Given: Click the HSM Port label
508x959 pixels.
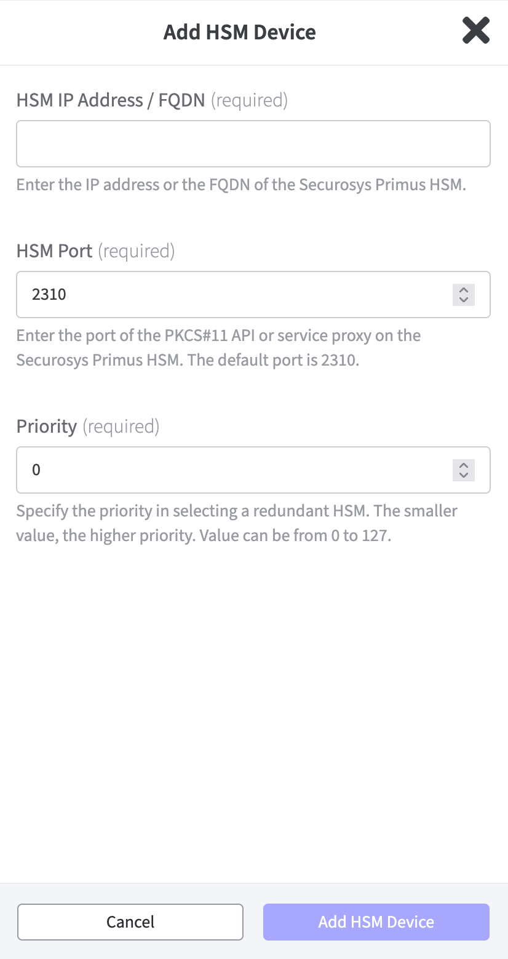Looking at the screenshot, I should pyautogui.click(x=54, y=251).
